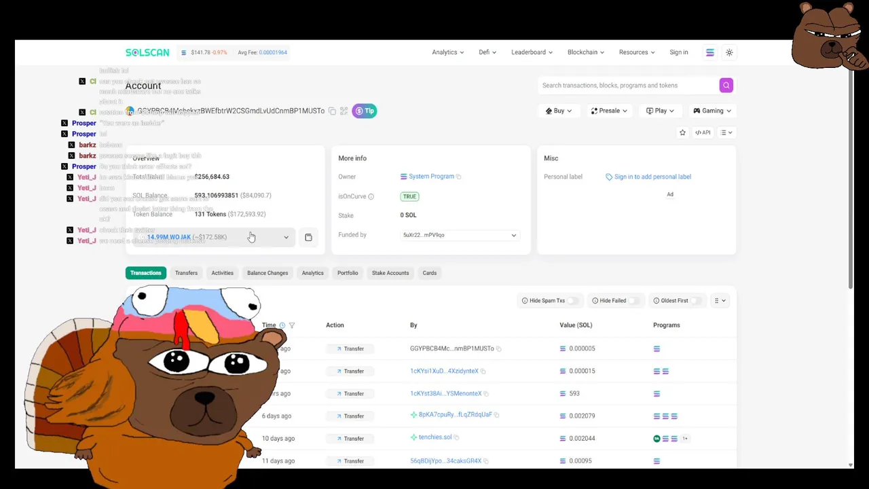Open the Cards tab

(x=430, y=273)
